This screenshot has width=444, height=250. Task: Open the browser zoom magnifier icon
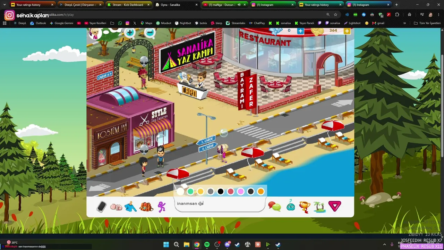tap(328, 15)
